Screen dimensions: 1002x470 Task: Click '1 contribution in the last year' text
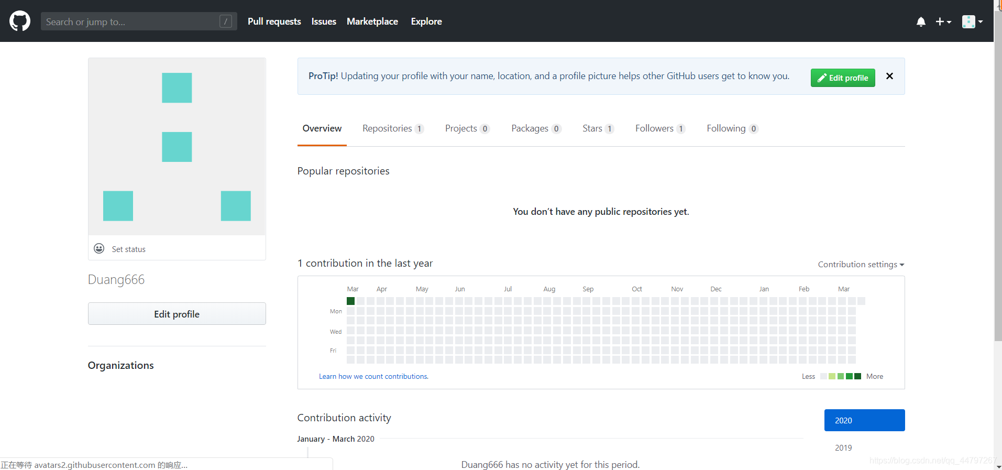(365, 263)
